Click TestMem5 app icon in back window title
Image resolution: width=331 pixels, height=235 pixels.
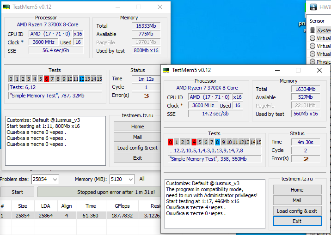point(6,7)
